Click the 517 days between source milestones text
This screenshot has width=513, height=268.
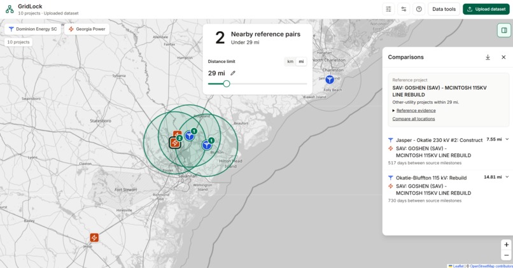(425, 163)
